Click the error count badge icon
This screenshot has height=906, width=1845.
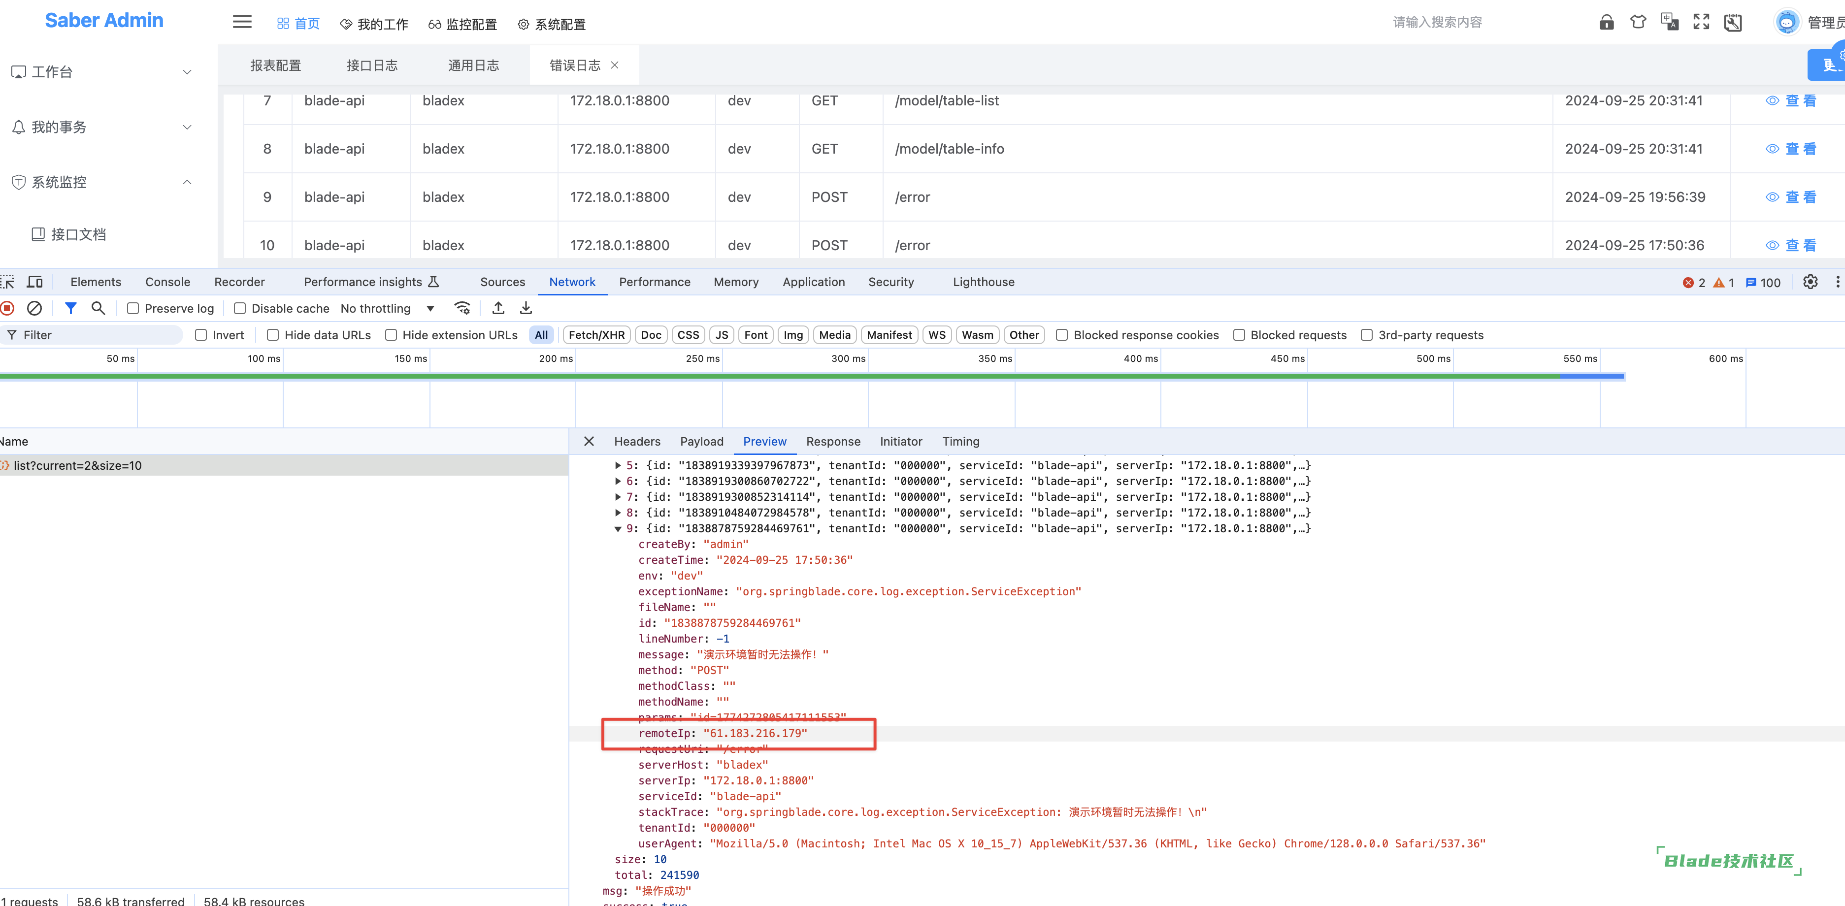point(1694,283)
